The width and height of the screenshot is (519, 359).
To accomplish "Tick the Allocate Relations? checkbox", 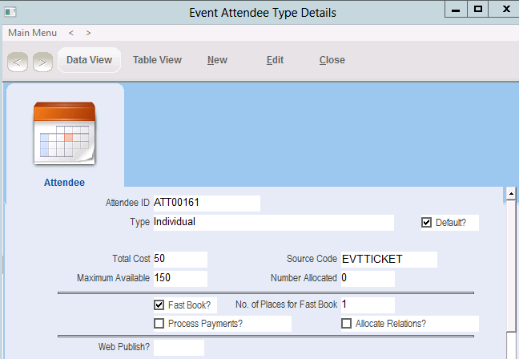I will click(347, 324).
